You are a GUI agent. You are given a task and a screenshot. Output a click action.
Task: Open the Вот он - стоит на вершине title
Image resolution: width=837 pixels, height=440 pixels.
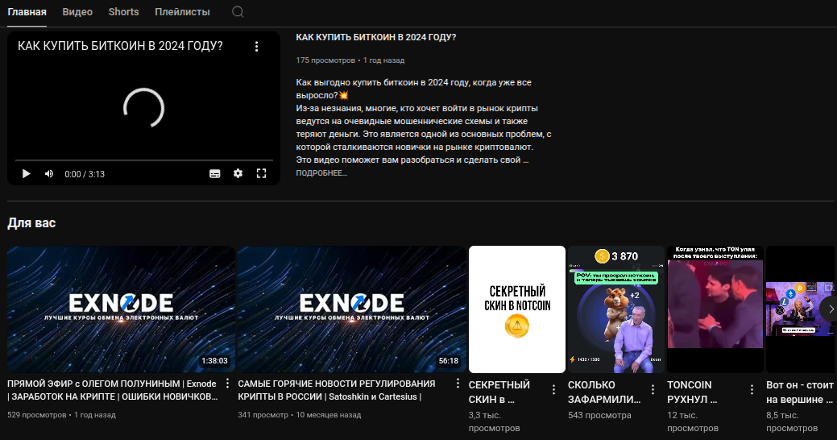[800, 392]
